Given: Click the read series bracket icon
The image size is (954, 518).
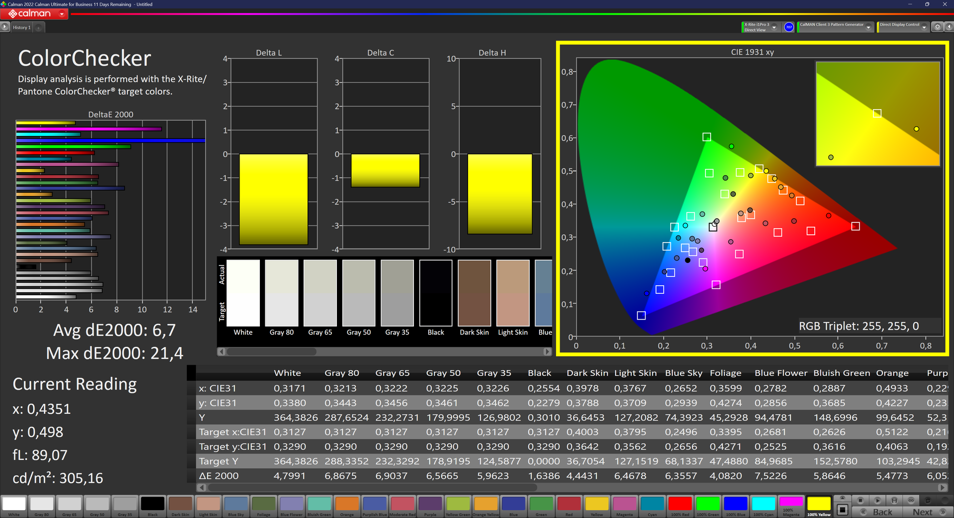Looking at the screenshot, I should 894,500.
